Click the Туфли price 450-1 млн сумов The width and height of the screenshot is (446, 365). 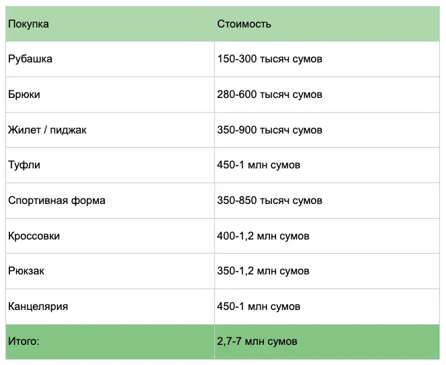pyautogui.click(x=259, y=165)
